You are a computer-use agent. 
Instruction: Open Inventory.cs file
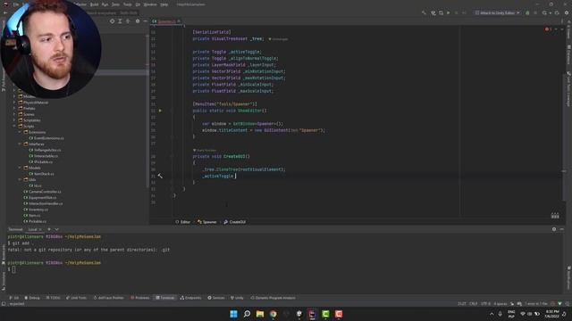(x=36, y=210)
